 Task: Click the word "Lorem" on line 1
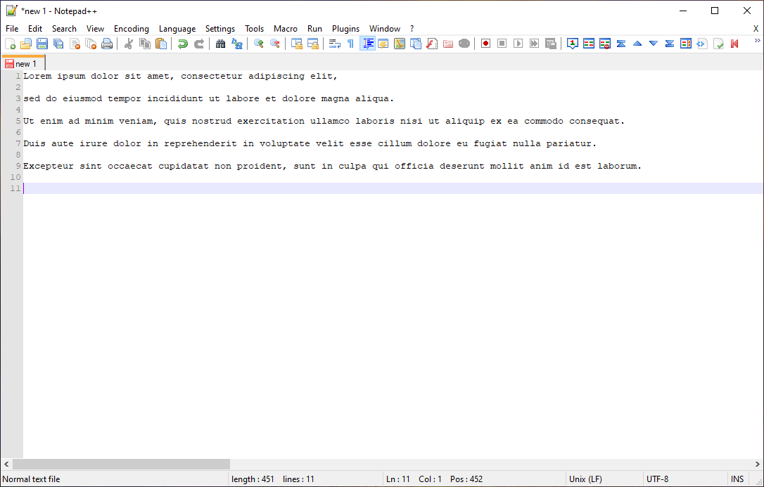[37, 77]
